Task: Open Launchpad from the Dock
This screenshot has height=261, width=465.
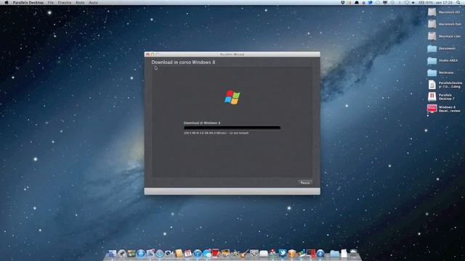Action: tap(122, 253)
